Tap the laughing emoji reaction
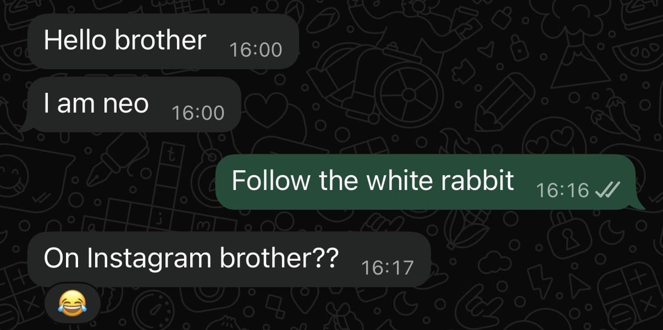 (68, 303)
